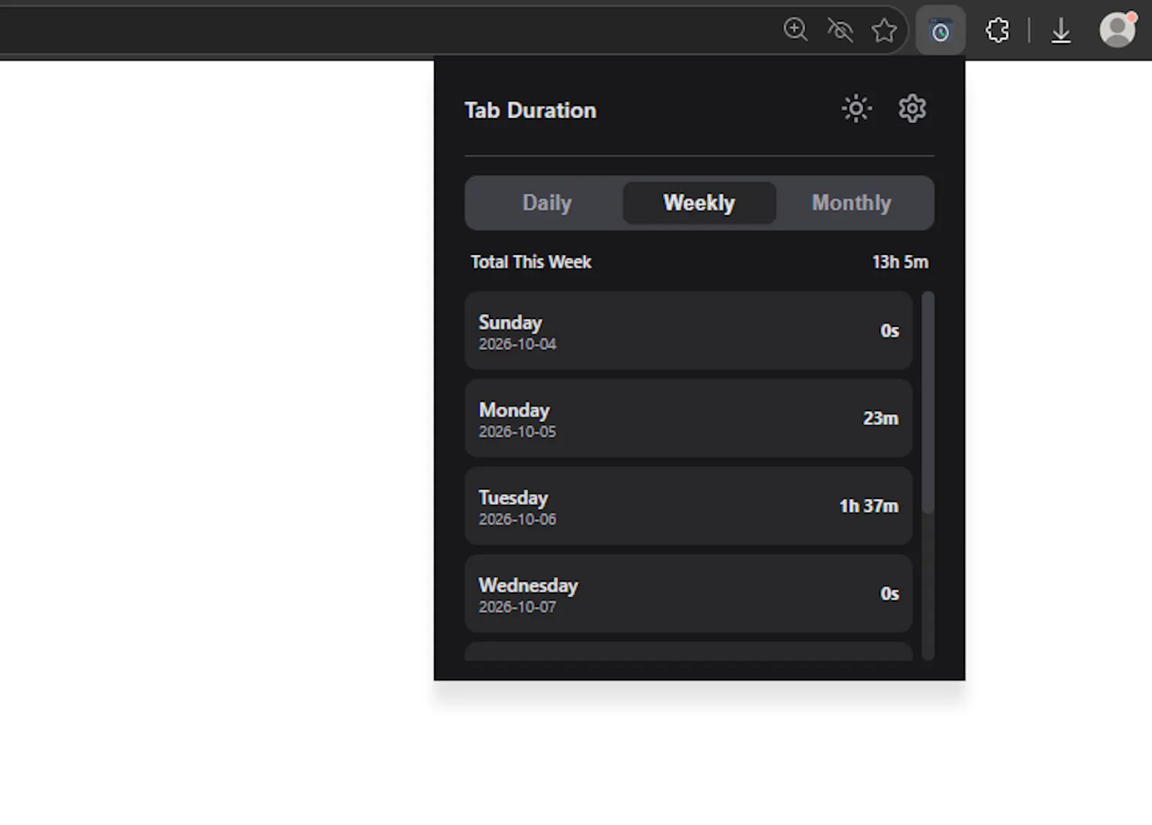The height and width of the screenshot is (825, 1152).
Task: Click the weekly list scrollbar thumb
Action: pos(928,402)
